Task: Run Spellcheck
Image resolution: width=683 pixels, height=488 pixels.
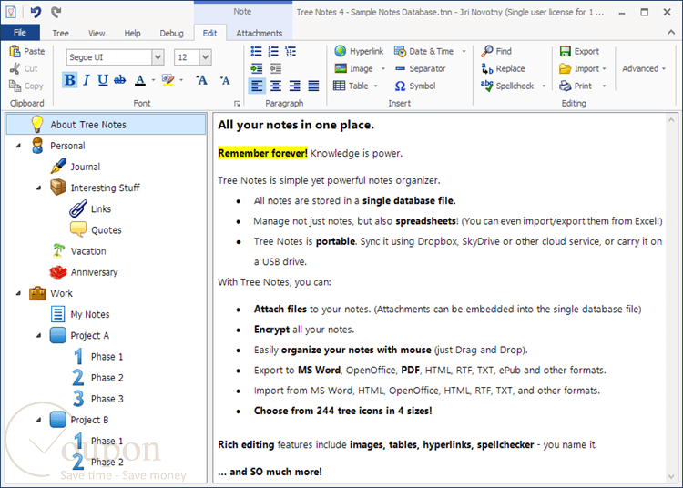Action: (x=507, y=86)
